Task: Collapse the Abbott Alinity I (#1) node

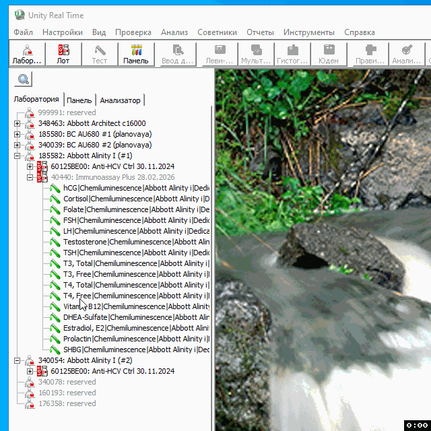Action: [x=18, y=156]
